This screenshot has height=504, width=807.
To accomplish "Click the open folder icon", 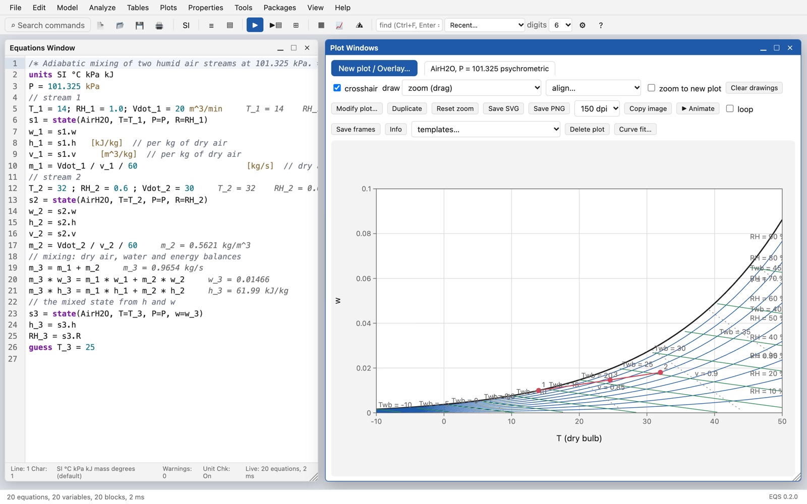I will 120,25.
